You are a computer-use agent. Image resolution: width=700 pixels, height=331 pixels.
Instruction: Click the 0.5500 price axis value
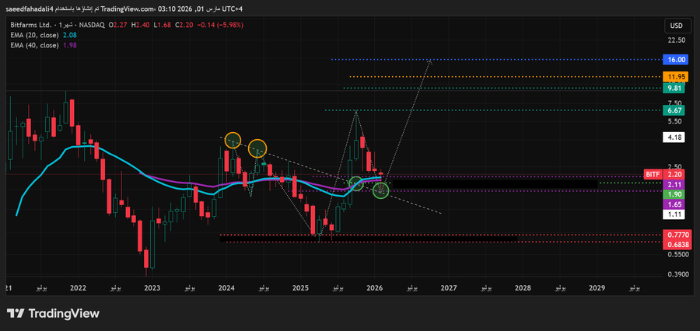point(677,255)
